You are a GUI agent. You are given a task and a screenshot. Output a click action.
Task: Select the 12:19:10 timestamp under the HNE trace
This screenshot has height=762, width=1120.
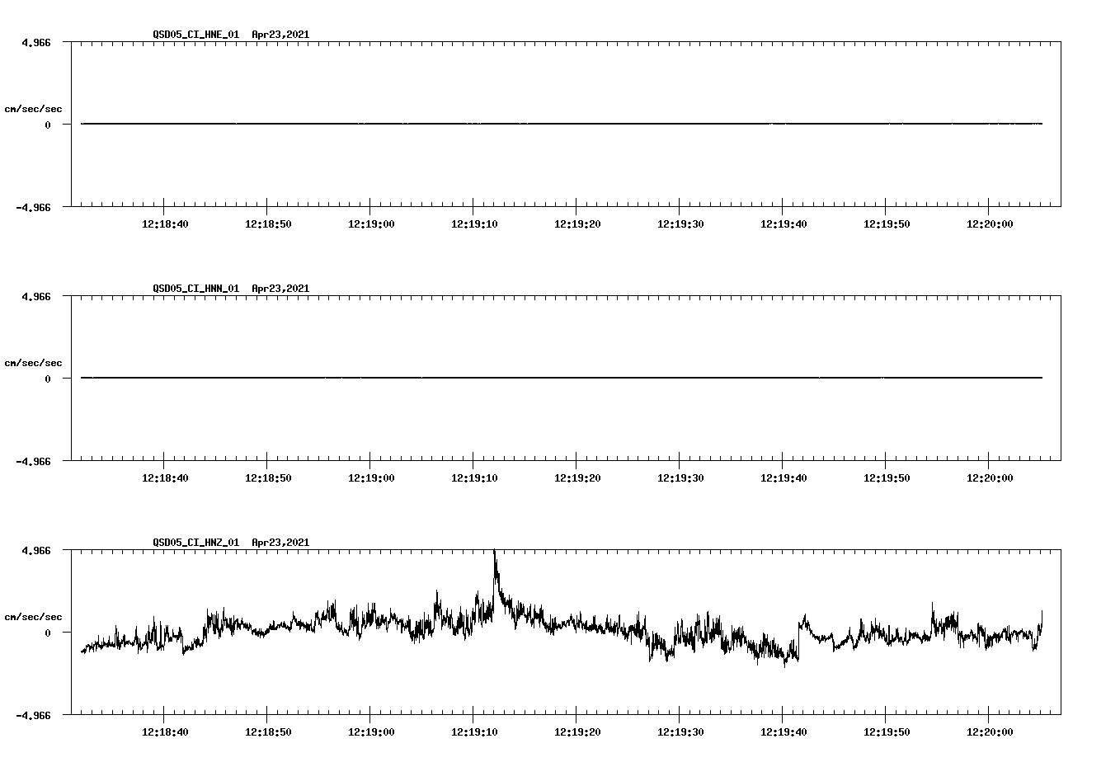coord(474,222)
